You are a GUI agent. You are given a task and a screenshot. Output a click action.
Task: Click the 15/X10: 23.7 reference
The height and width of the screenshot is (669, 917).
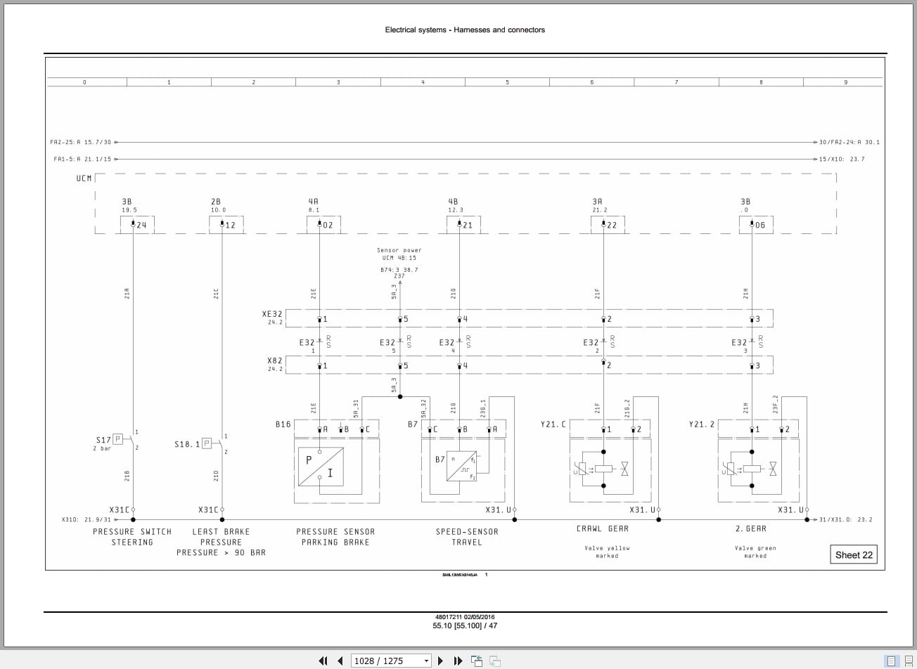(x=842, y=159)
